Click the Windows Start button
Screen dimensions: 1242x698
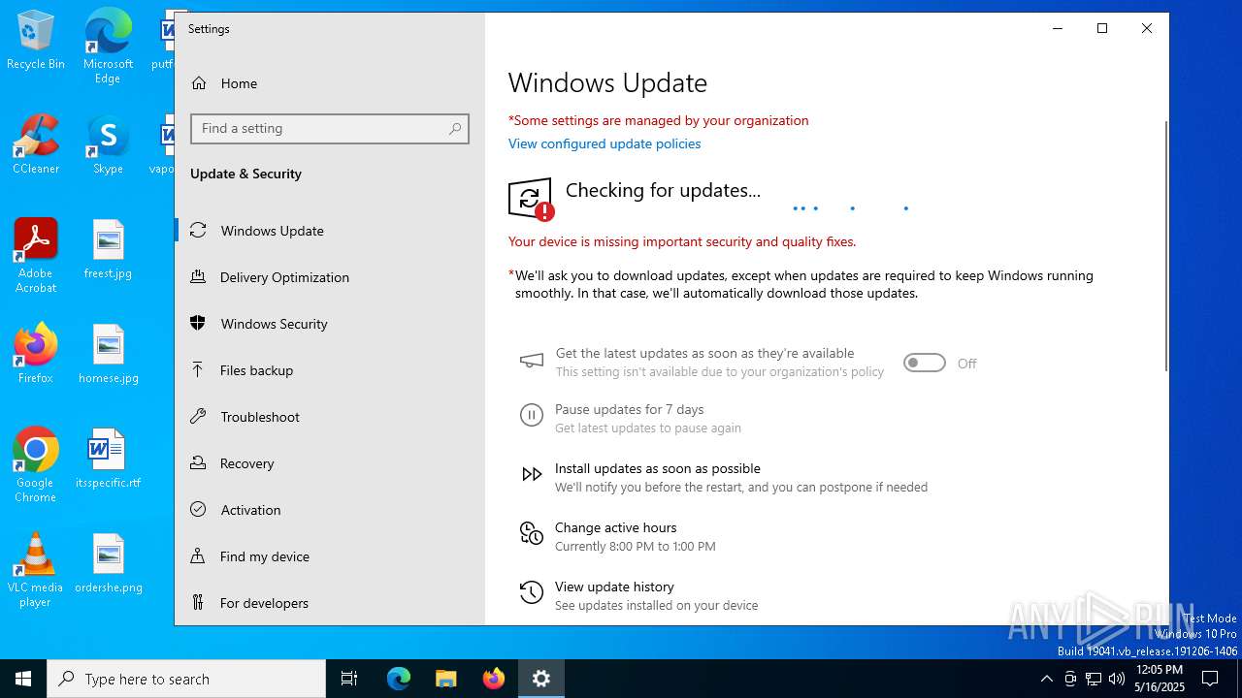tap(23, 679)
